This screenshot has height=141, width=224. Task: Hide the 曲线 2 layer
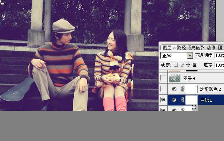click(x=163, y=99)
